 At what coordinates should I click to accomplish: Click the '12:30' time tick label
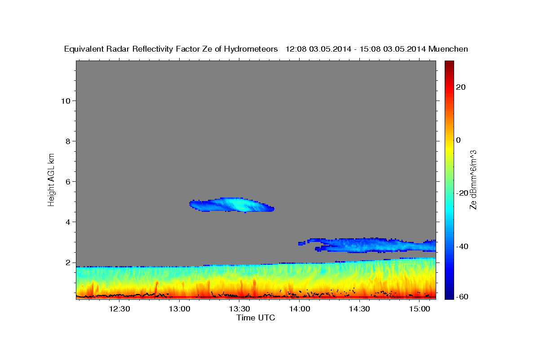click(x=120, y=309)
